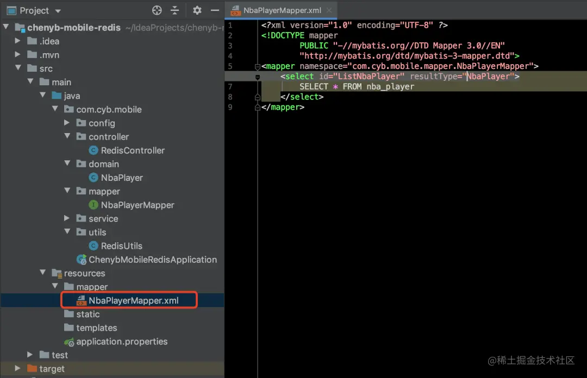587x378 pixels.
Task: Collapse the main folder
Action: coord(30,81)
